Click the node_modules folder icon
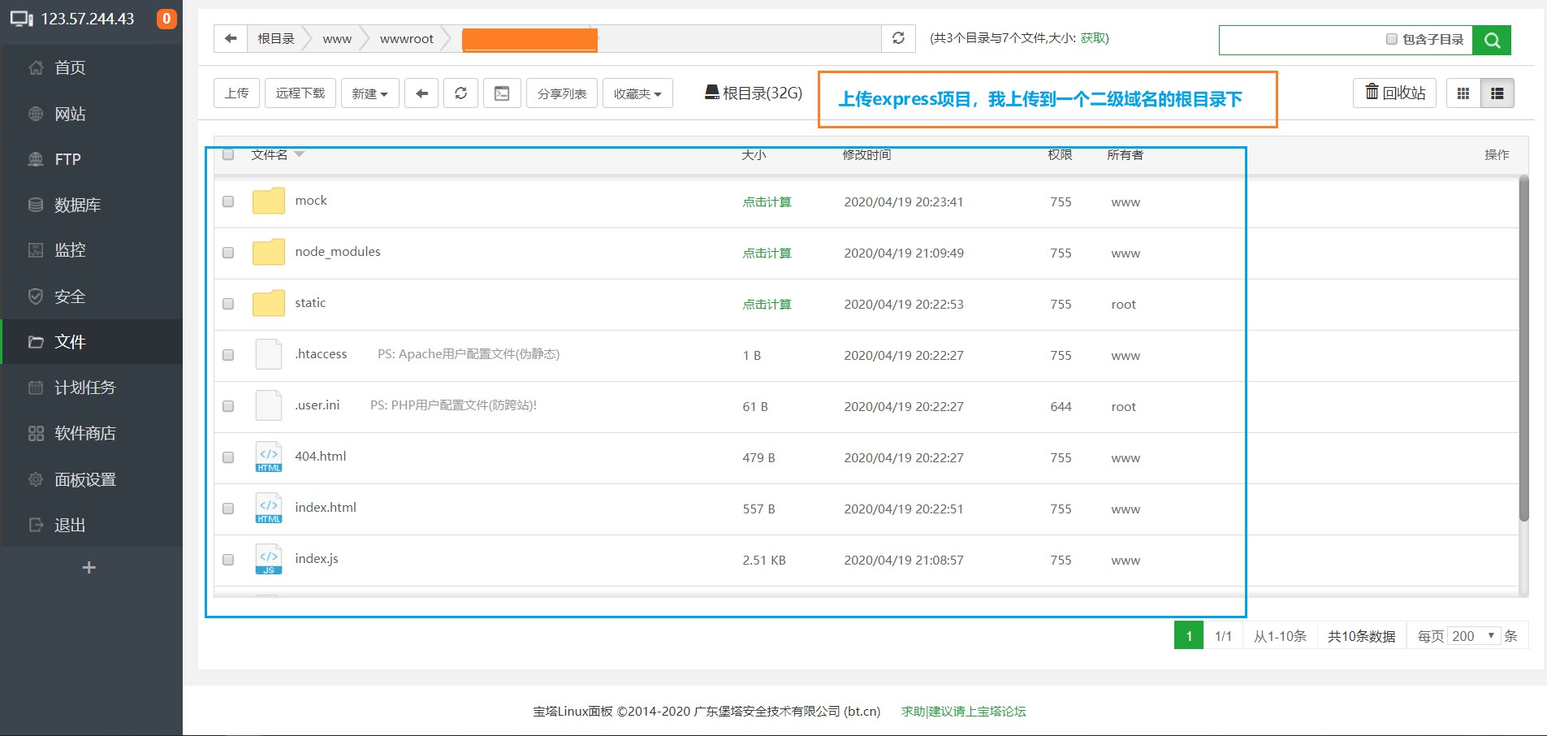This screenshot has height=736, width=1547. click(x=268, y=252)
